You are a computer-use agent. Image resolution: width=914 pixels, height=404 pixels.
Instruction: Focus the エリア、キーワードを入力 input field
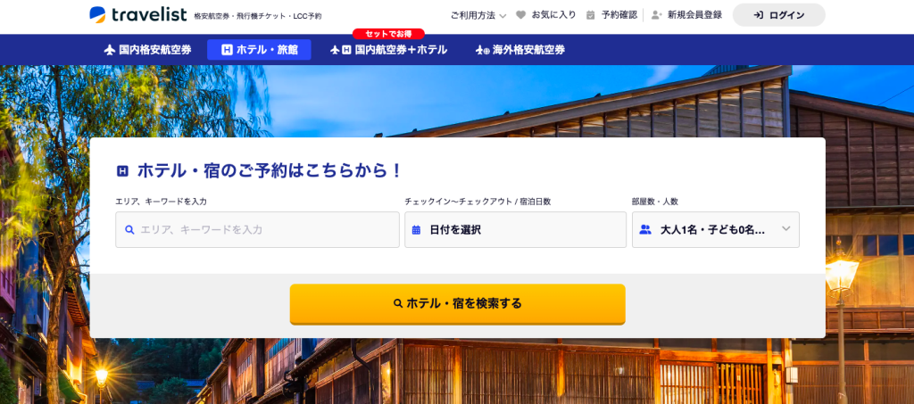[x=258, y=230]
